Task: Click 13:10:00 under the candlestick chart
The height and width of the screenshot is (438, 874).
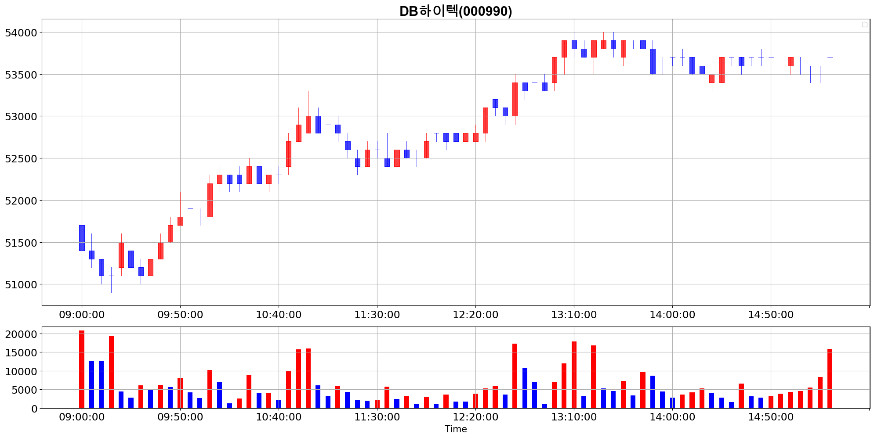Action: point(574,315)
